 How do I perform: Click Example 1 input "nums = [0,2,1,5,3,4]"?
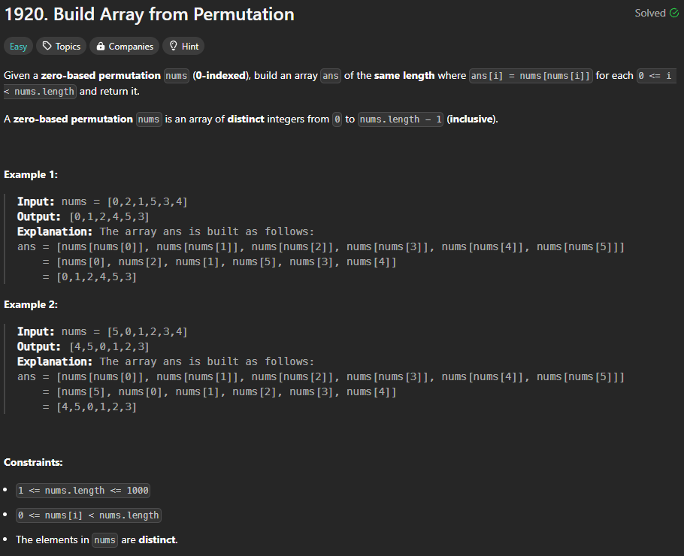[x=124, y=202]
